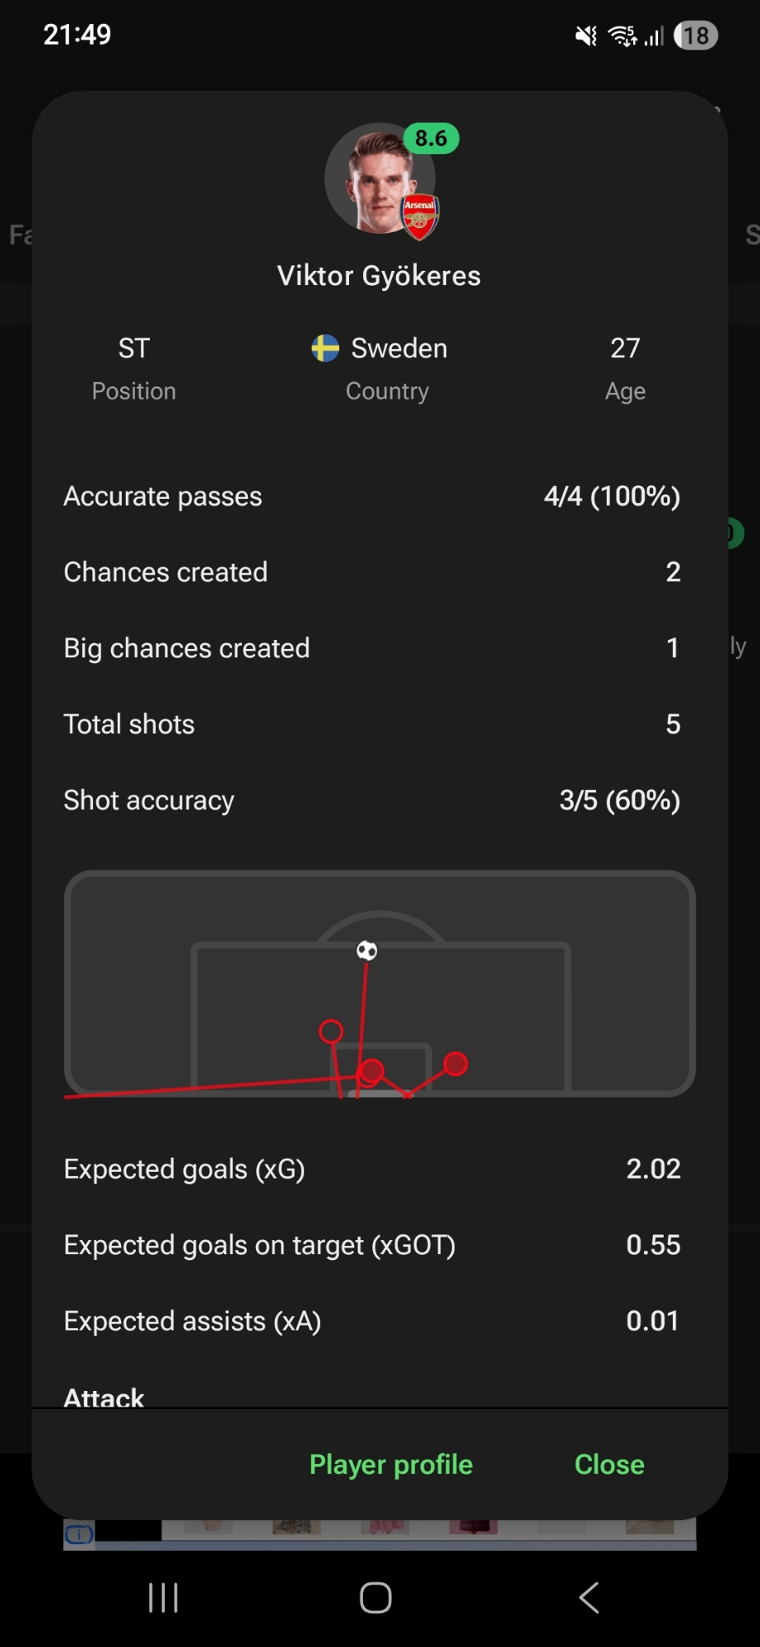Image resolution: width=760 pixels, height=1647 pixels.
Task: Tap the Attack section header
Action: pos(105,1397)
